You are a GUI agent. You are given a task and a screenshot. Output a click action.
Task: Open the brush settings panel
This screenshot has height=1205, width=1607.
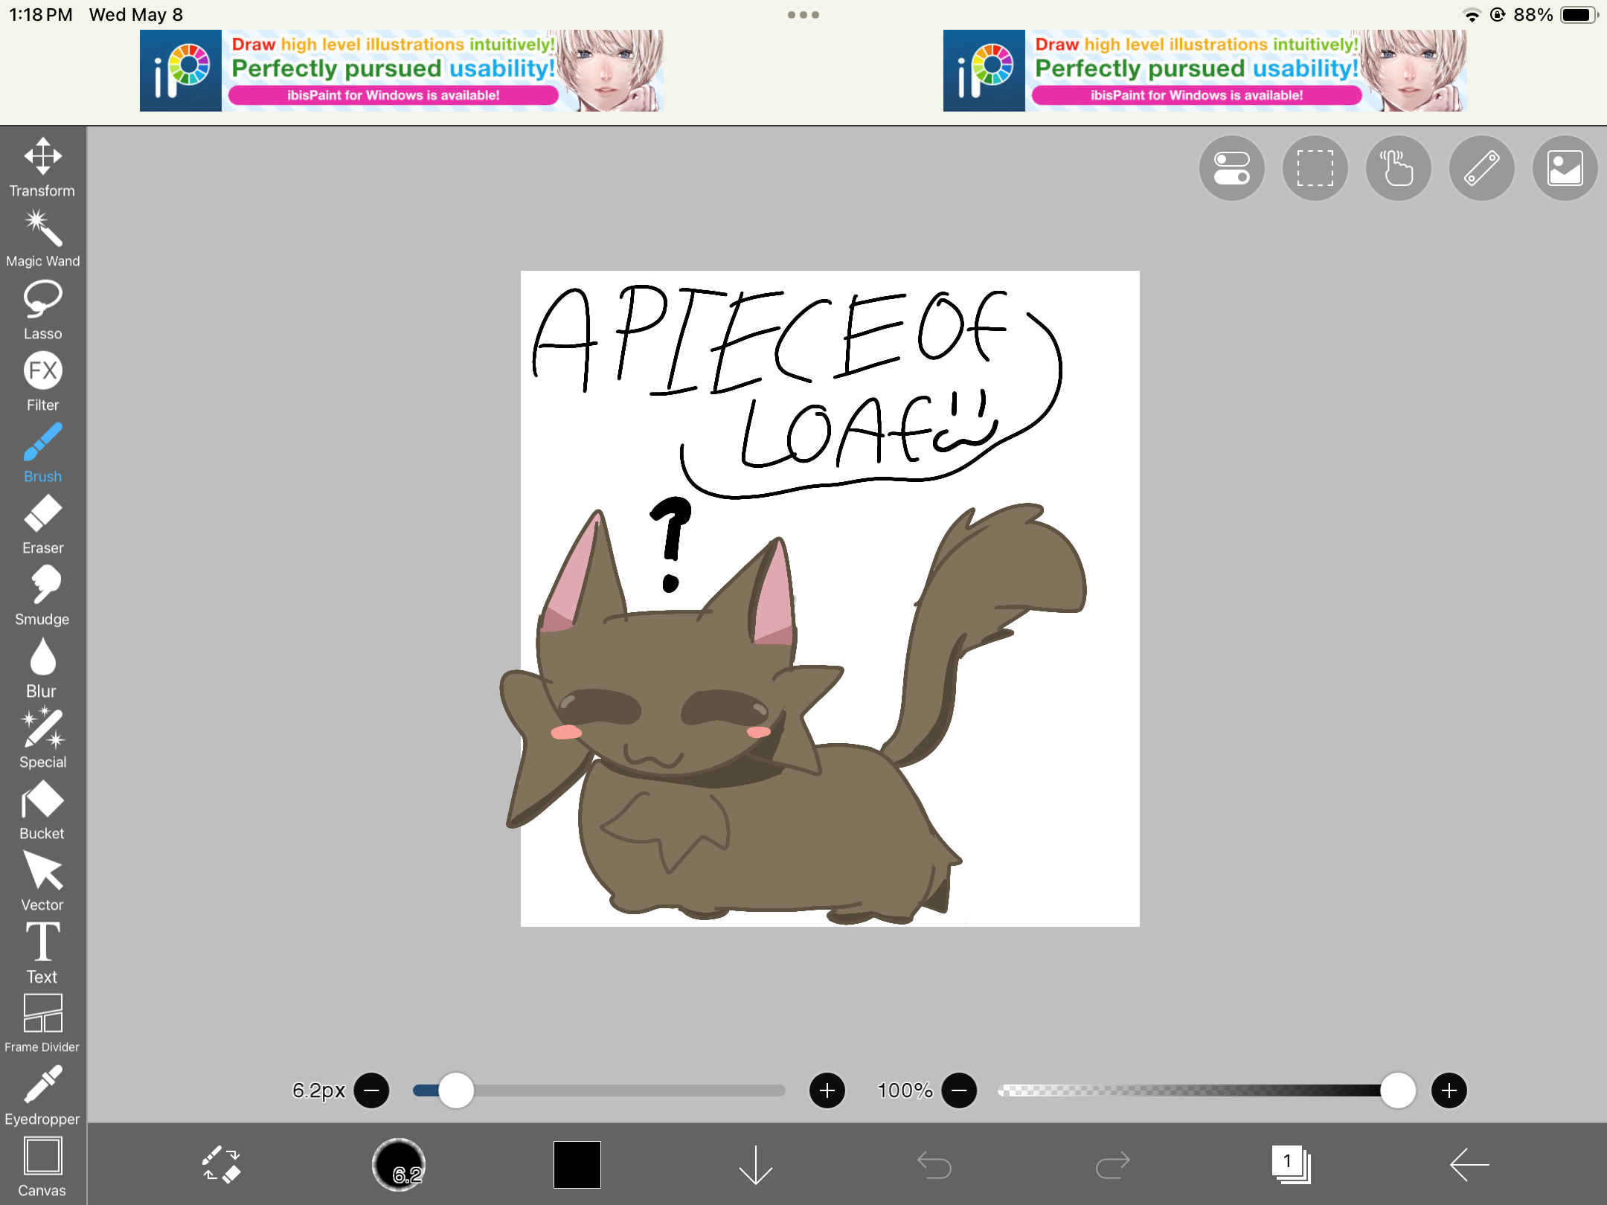(x=399, y=1164)
